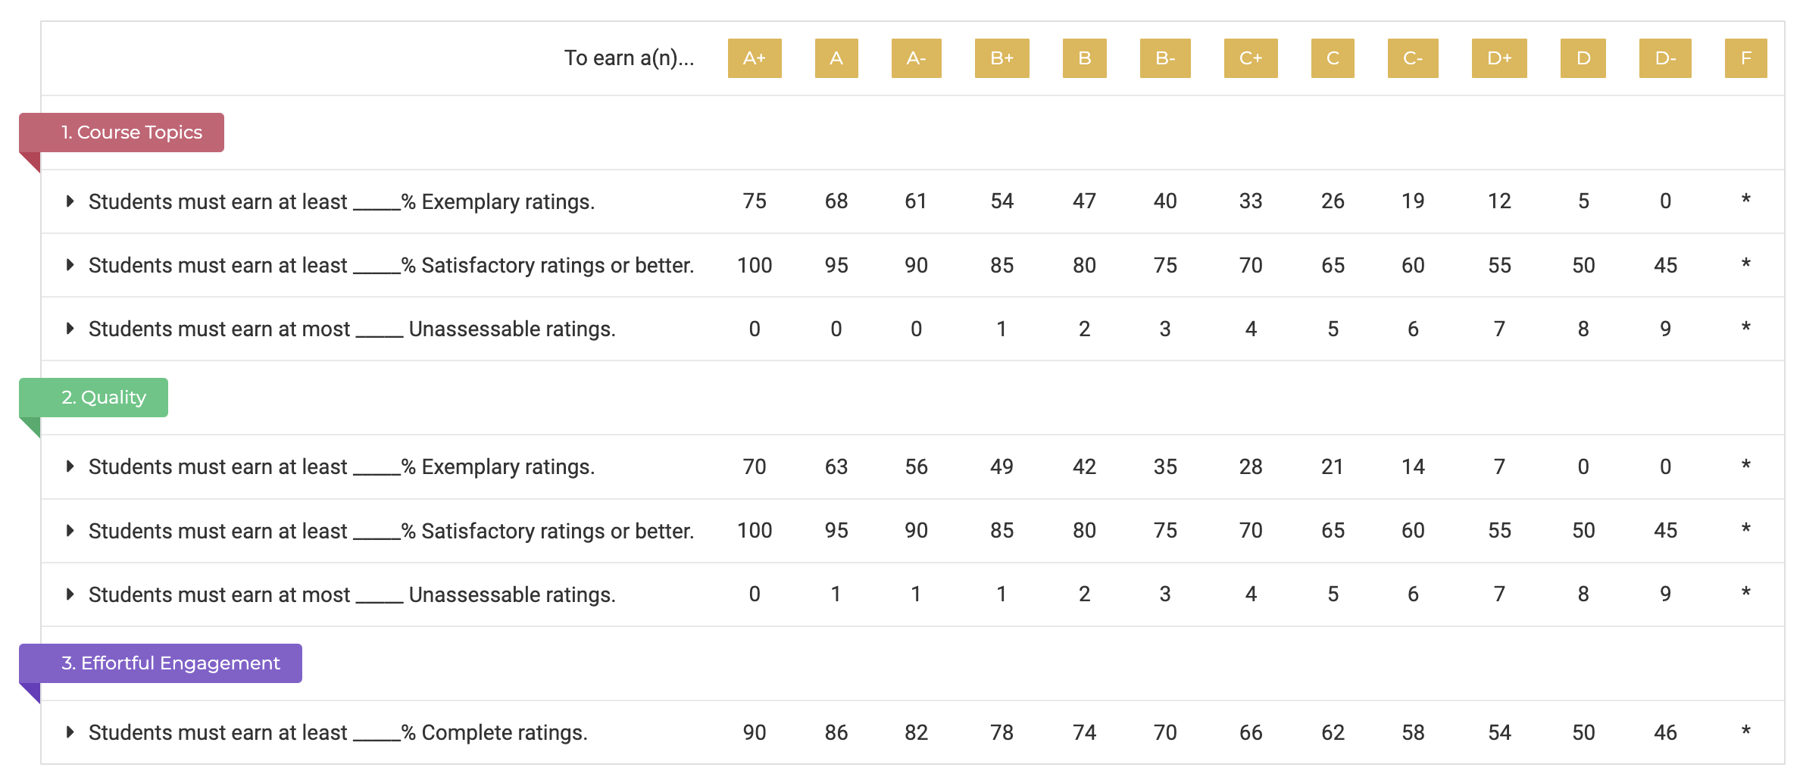Click the Course Topics category label
Image resolution: width=1803 pixels, height=783 pixels.
121,132
